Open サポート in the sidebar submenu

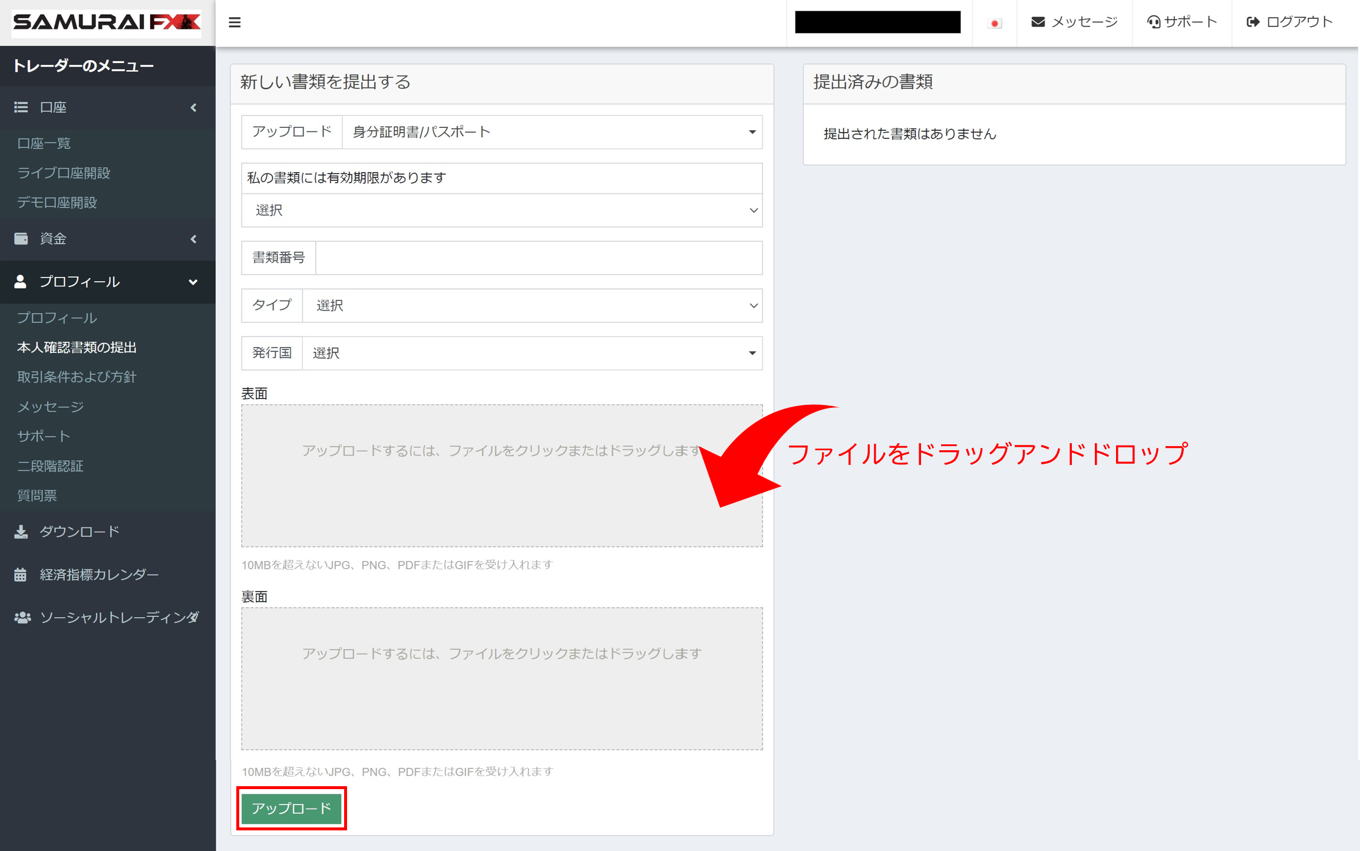point(44,436)
